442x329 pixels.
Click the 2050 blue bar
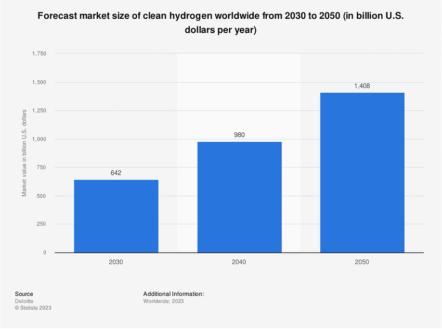click(x=362, y=173)
